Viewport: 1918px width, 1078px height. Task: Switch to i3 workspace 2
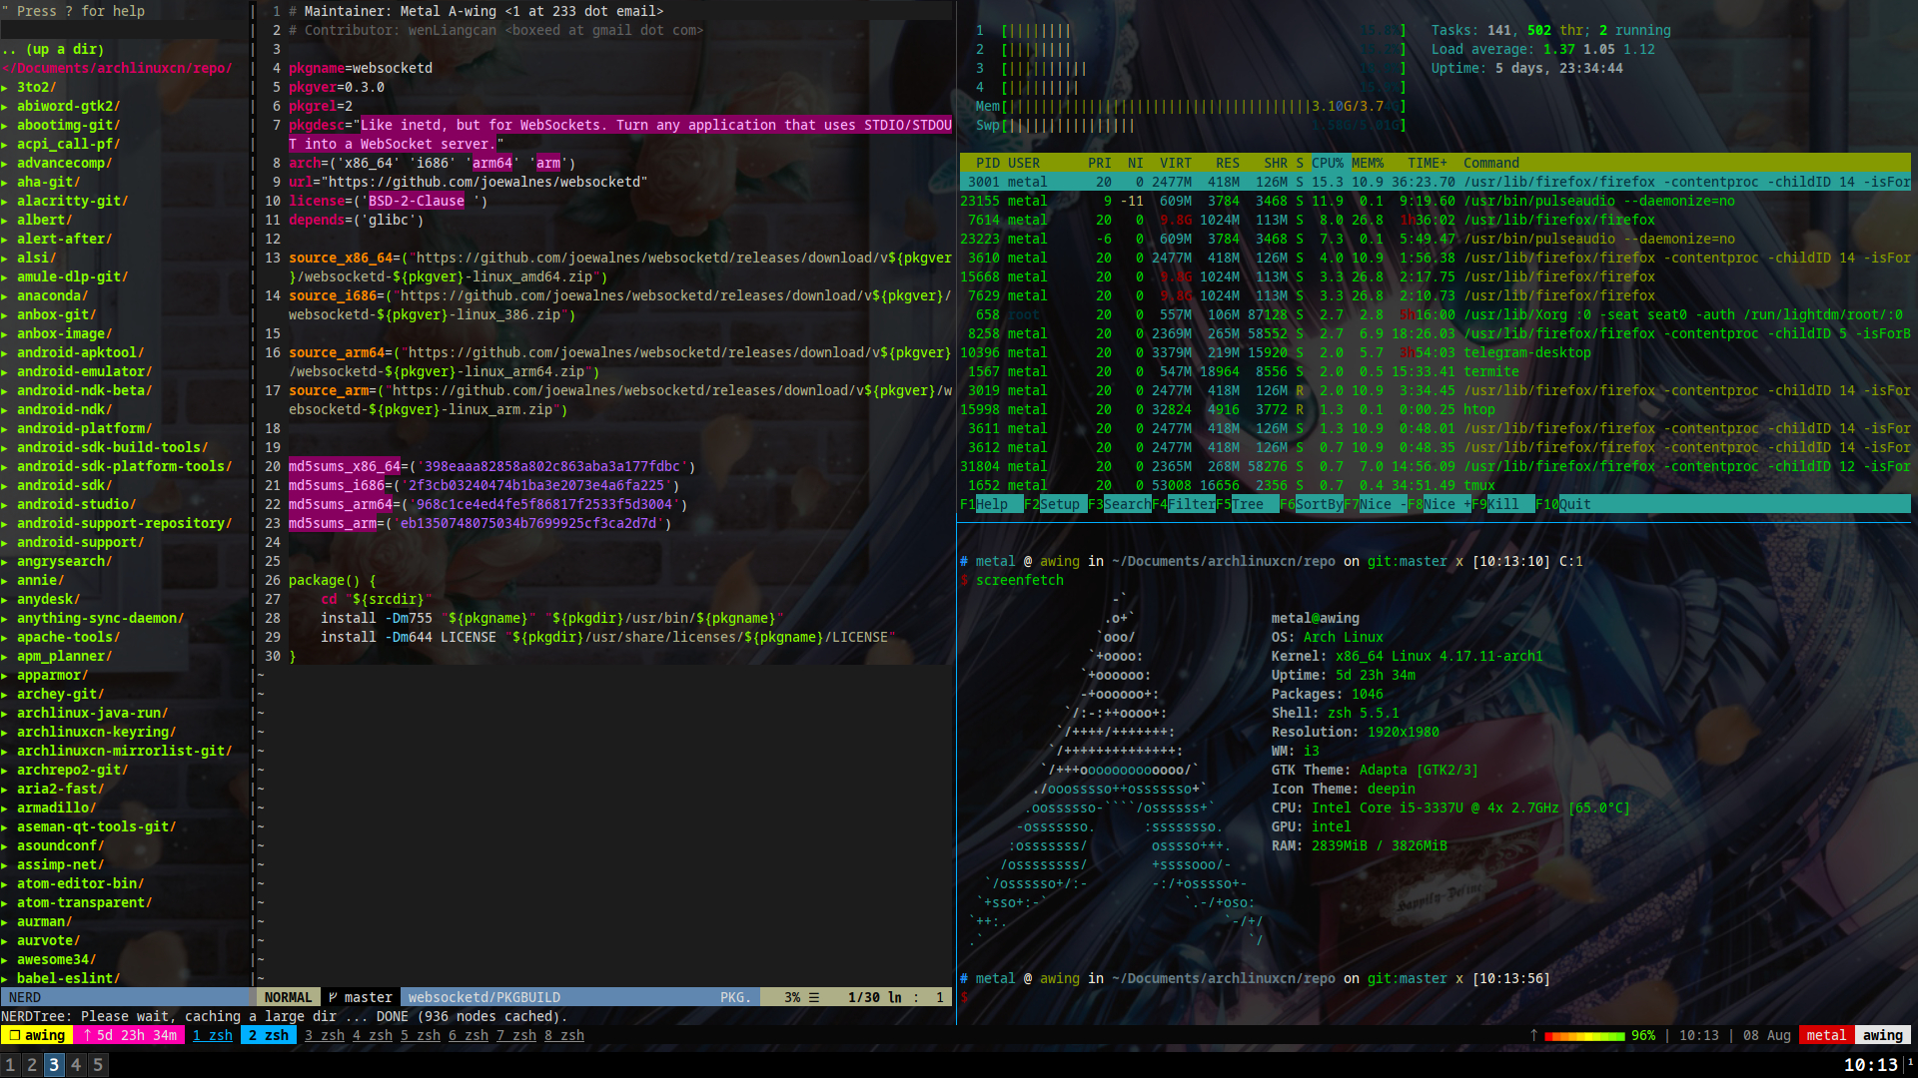coord(32,1065)
